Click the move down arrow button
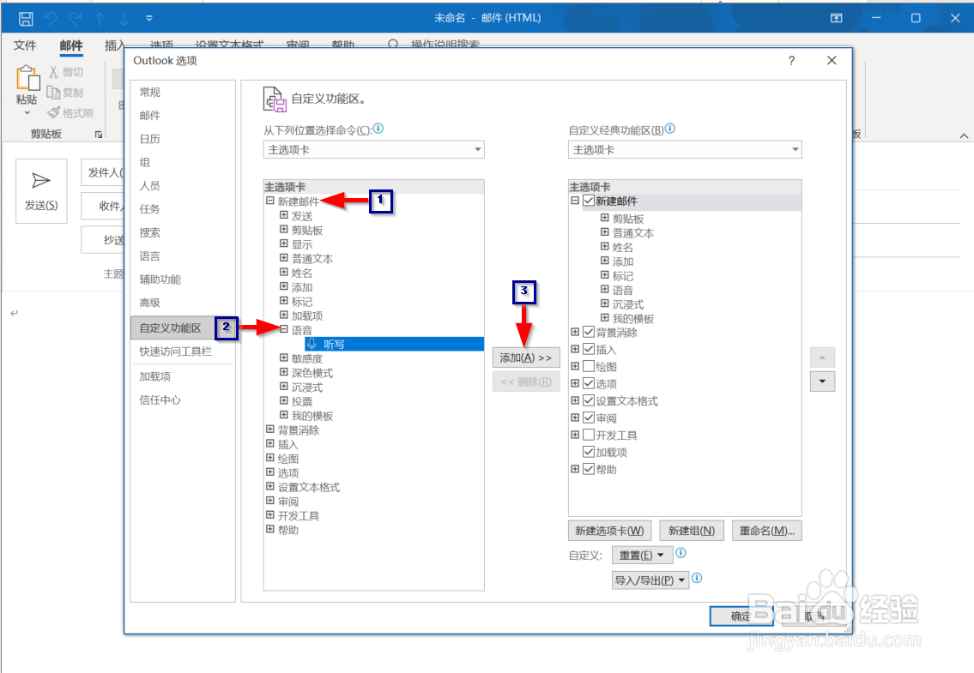The width and height of the screenshot is (974, 673). [822, 382]
